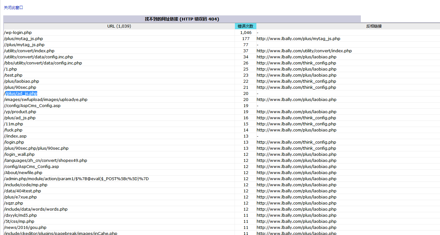This screenshot has height=235, width=440.
Task: Open the referrer link in the /sqzr.php row
Action: [296, 203]
